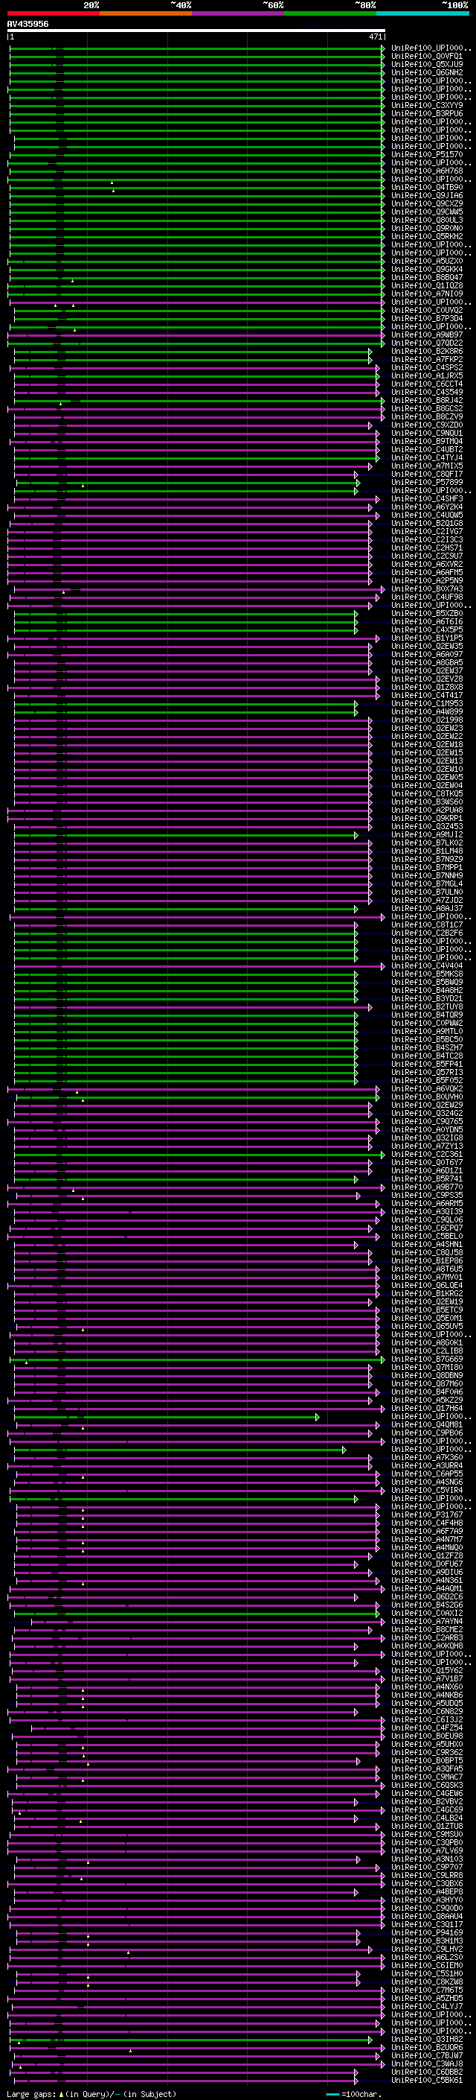Viewport: 476px width, 2100px height.
Task: Select the query name AV435956
Action: (x=28, y=24)
